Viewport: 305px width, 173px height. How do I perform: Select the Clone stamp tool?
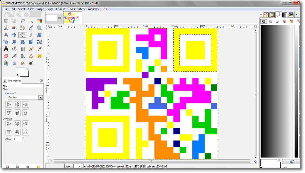pos(31,56)
